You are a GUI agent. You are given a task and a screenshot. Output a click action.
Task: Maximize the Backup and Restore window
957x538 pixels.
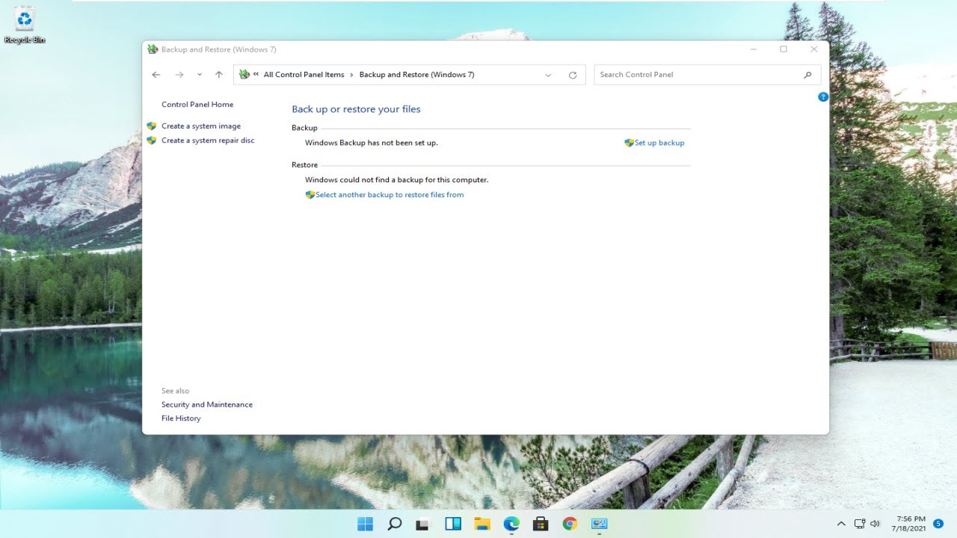(784, 49)
